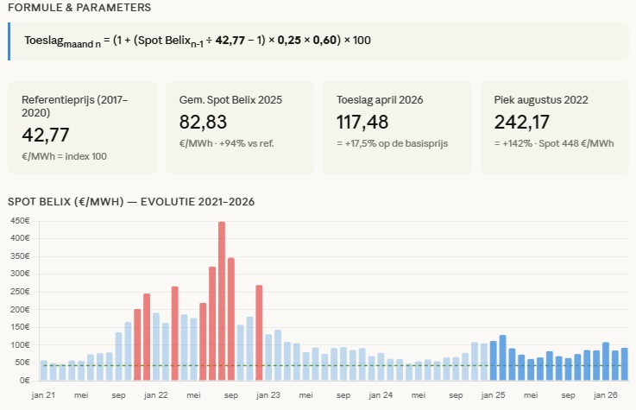Select the last dark blue bar on the right
This screenshot has height=410, width=636.
(x=624, y=364)
